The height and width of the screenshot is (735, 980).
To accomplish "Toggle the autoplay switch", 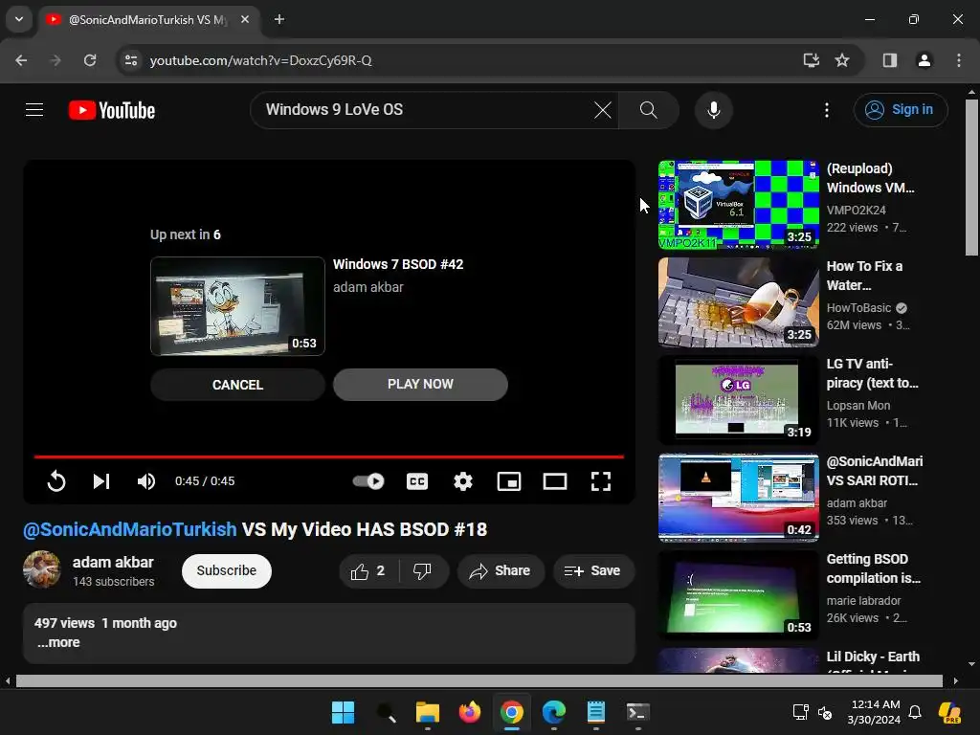I will tap(368, 481).
